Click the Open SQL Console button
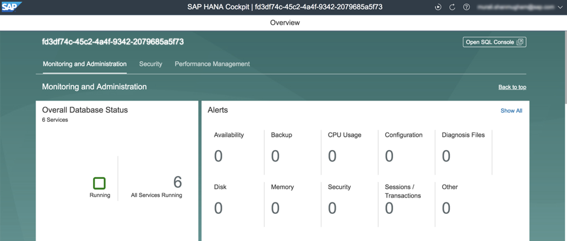Screen dimensions: 567x241 point(495,42)
